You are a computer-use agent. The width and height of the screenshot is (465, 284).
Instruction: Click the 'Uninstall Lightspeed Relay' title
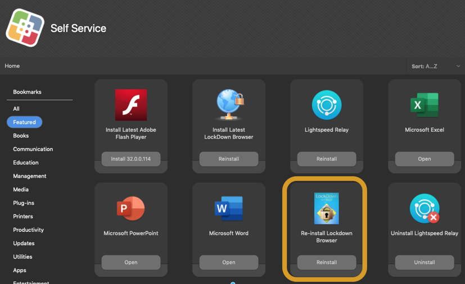click(425, 233)
